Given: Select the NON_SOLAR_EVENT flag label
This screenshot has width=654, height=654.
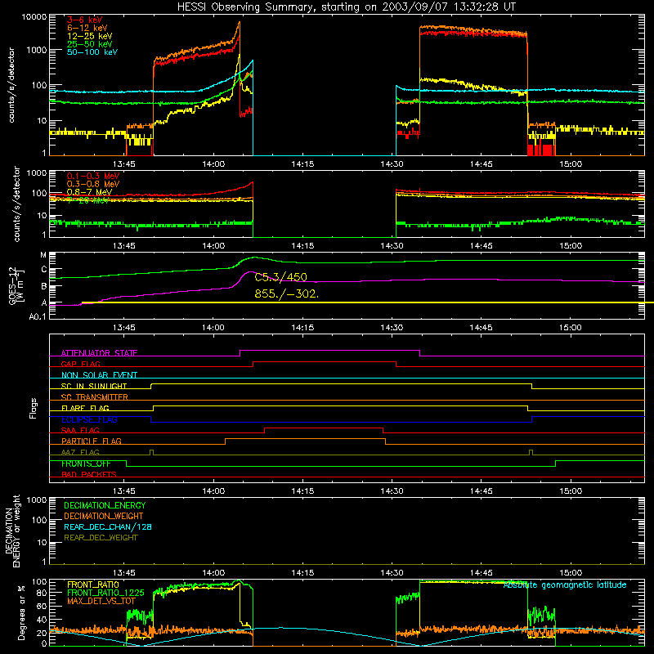Looking at the screenshot, I should tap(99, 375).
